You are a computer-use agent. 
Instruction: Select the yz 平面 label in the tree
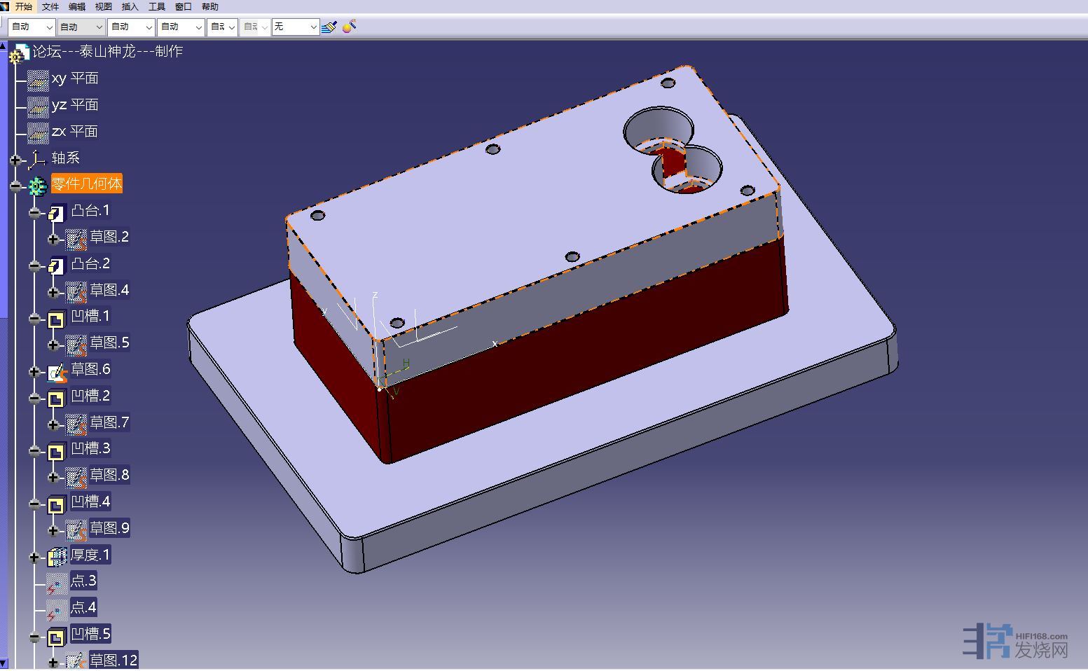75,105
